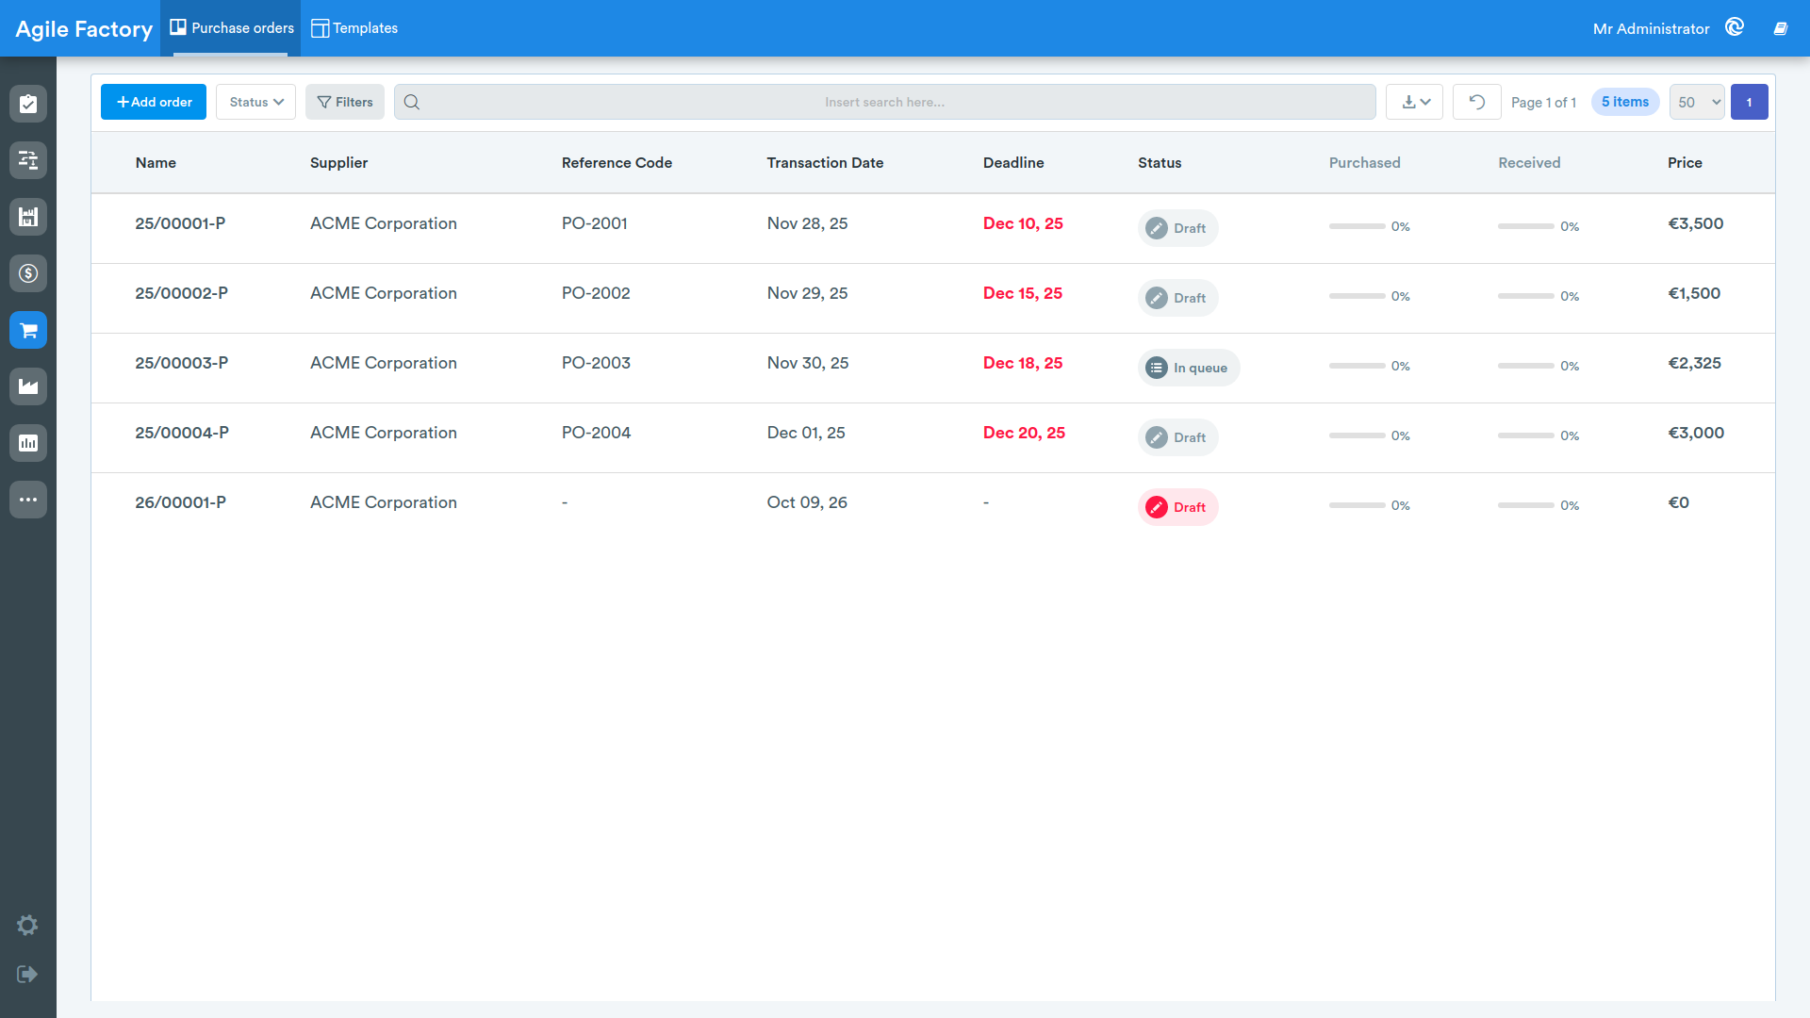Click the Draft status badge for 25/00001-P
The image size is (1810, 1018).
pos(1177,228)
